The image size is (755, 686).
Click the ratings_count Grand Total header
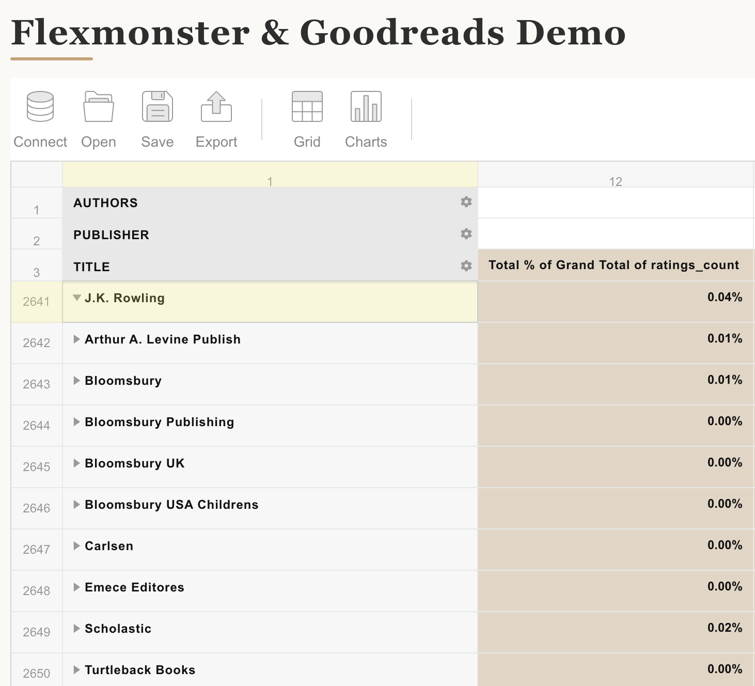615,265
